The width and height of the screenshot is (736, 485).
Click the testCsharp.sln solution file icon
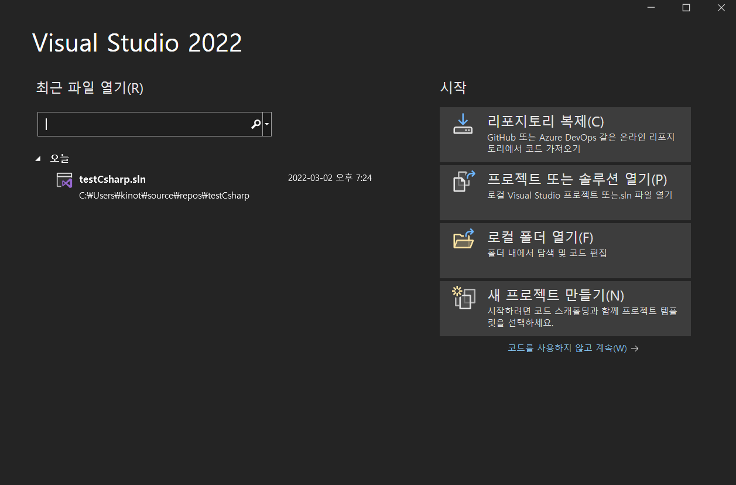[64, 180]
